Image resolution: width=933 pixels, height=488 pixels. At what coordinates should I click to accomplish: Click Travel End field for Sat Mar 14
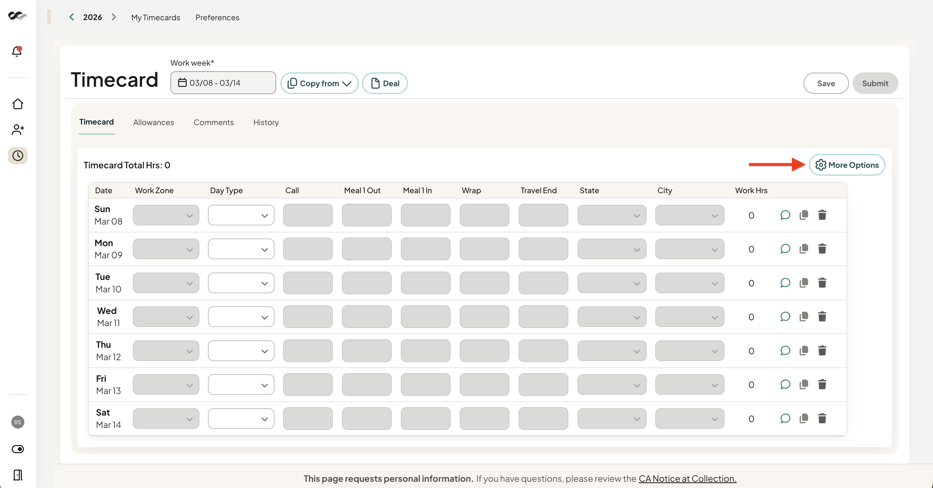[543, 419]
